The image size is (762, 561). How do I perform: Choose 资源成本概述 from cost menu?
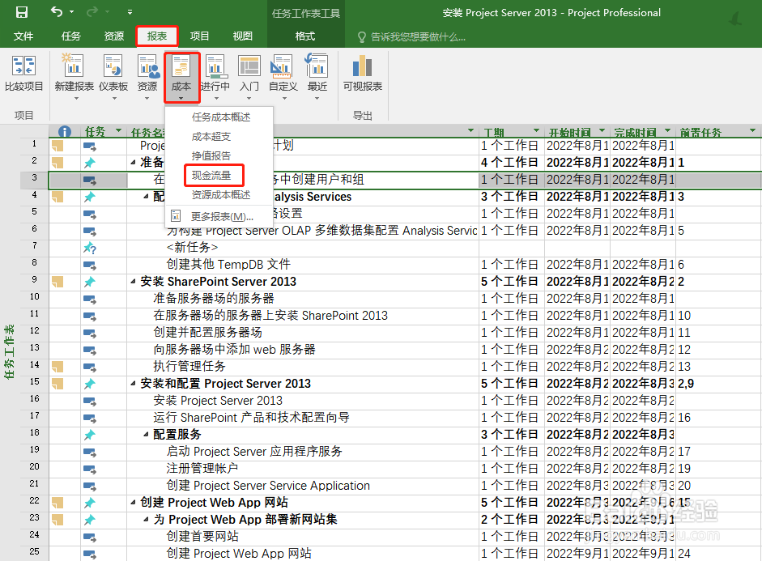[221, 195]
